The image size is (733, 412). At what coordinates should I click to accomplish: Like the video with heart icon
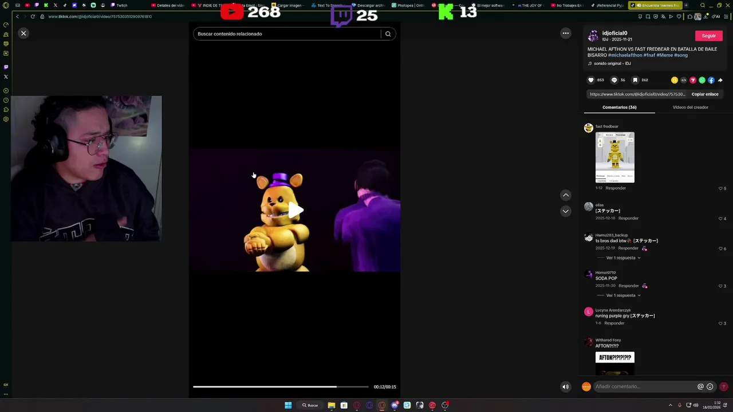tap(591, 80)
